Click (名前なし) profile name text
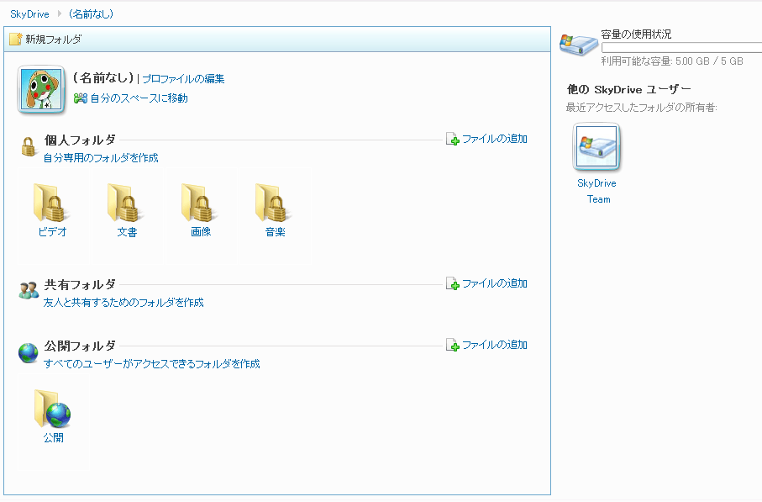Viewport: 762px width, 502px height. pos(103,78)
